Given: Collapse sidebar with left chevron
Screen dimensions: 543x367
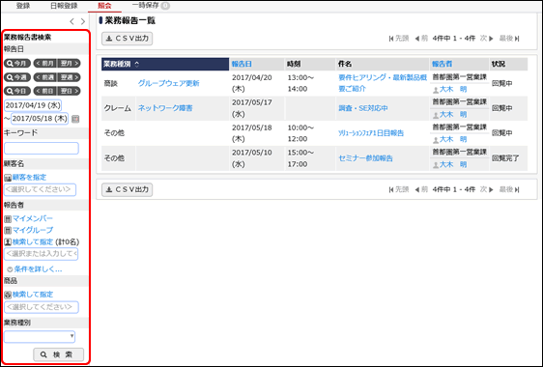Looking at the screenshot, I should 72,21.
